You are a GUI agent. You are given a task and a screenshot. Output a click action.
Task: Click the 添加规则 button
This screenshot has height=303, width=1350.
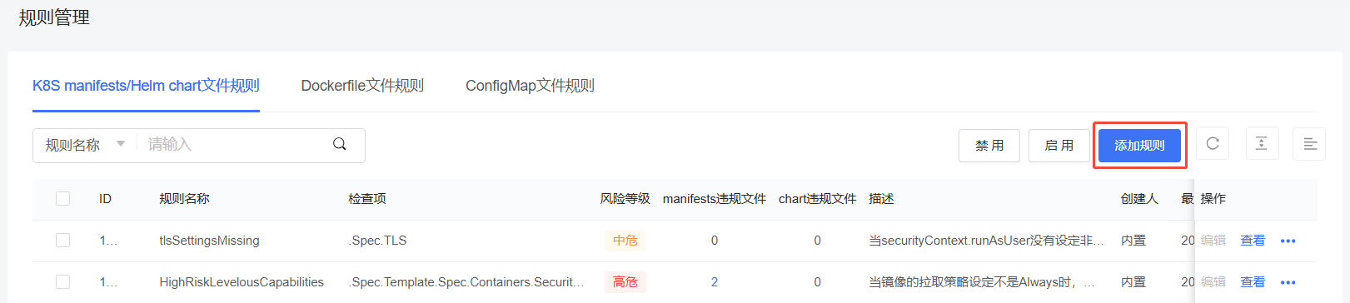(1139, 145)
